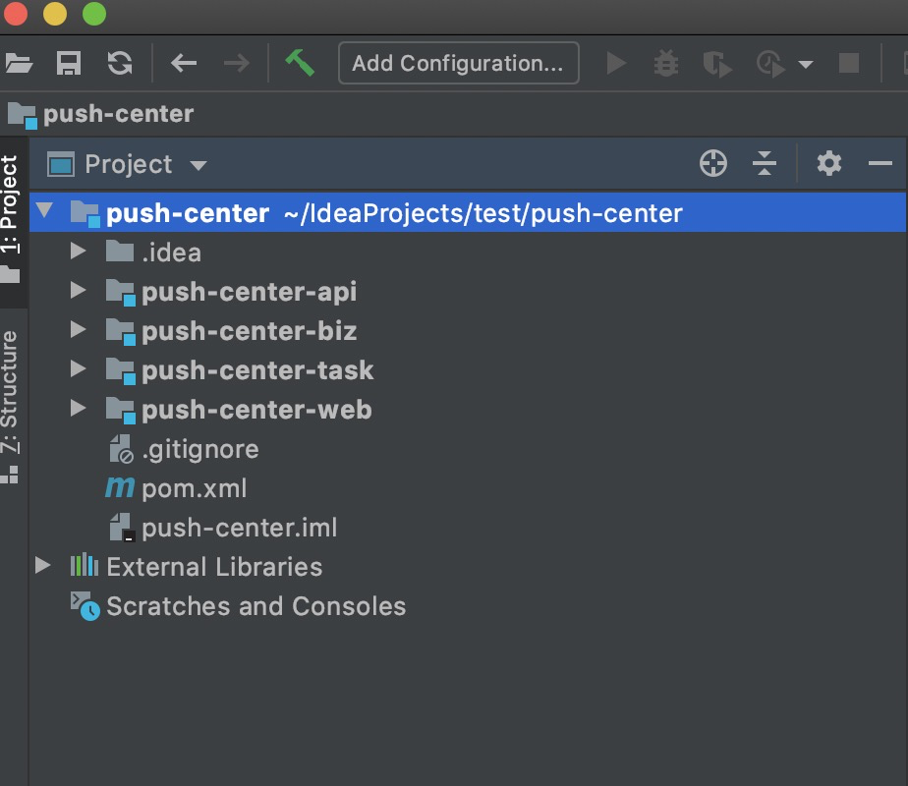Hide the Project tool window
The image size is (908, 786).
coord(880,164)
